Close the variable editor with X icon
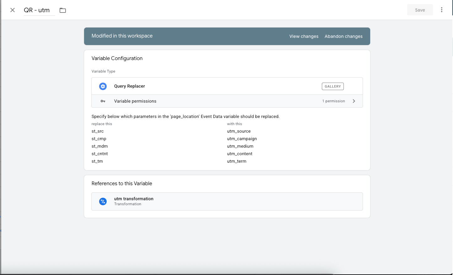453x275 pixels. click(x=13, y=10)
